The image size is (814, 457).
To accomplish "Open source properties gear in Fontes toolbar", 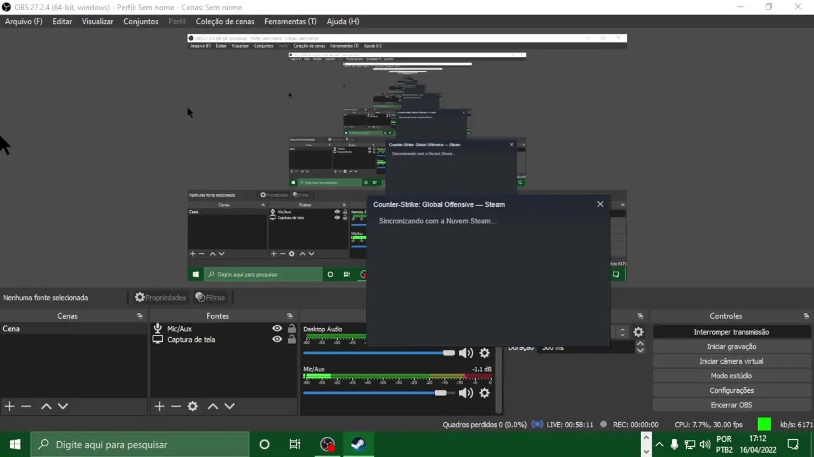I will pos(193,406).
